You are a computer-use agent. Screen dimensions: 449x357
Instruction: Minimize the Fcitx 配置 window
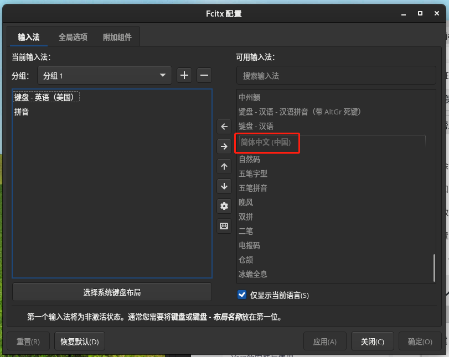click(404, 13)
